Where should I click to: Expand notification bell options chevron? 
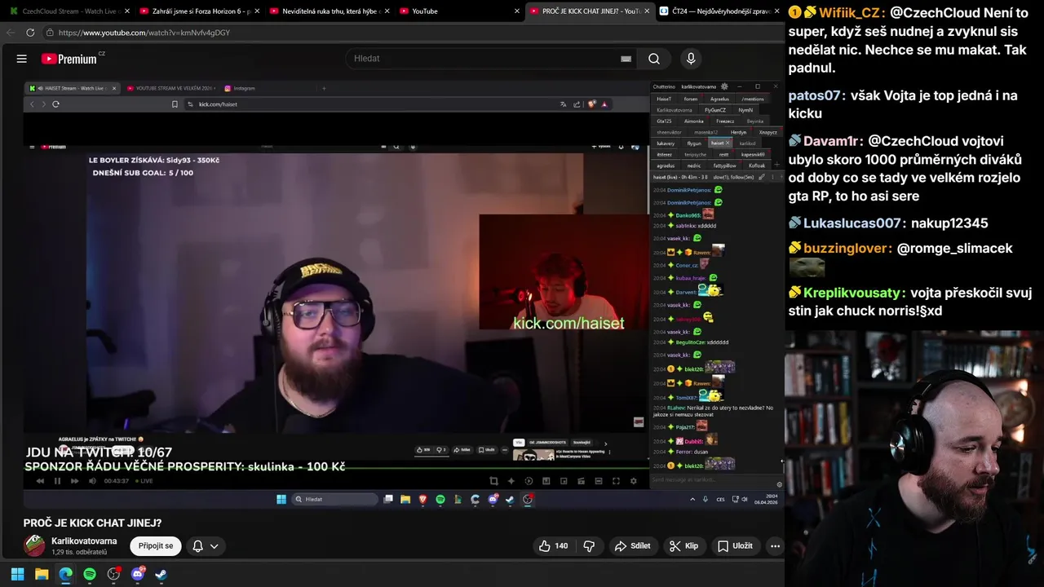tap(215, 546)
